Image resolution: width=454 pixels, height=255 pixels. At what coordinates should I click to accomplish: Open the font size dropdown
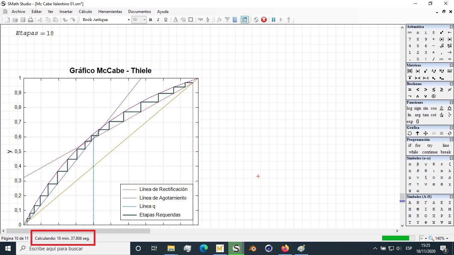(144, 20)
